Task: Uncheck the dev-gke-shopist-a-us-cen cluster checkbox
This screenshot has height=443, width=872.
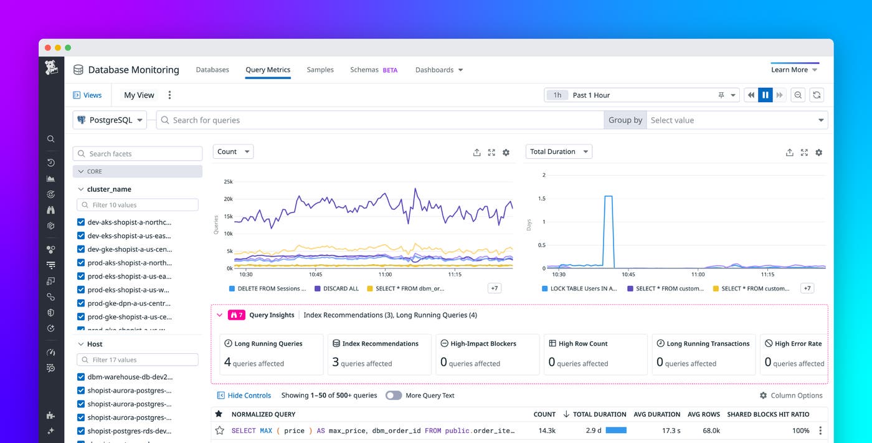Action: [80, 249]
